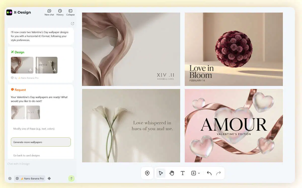This screenshot has height=188, width=302.
Task: Select the Hand pan tool
Action: (172, 173)
